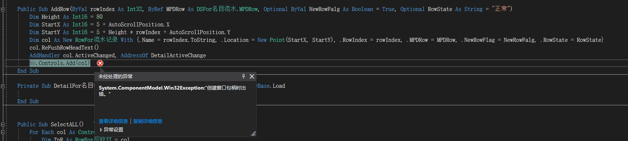Expand the 异常设置 section

click(x=112, y=130)
